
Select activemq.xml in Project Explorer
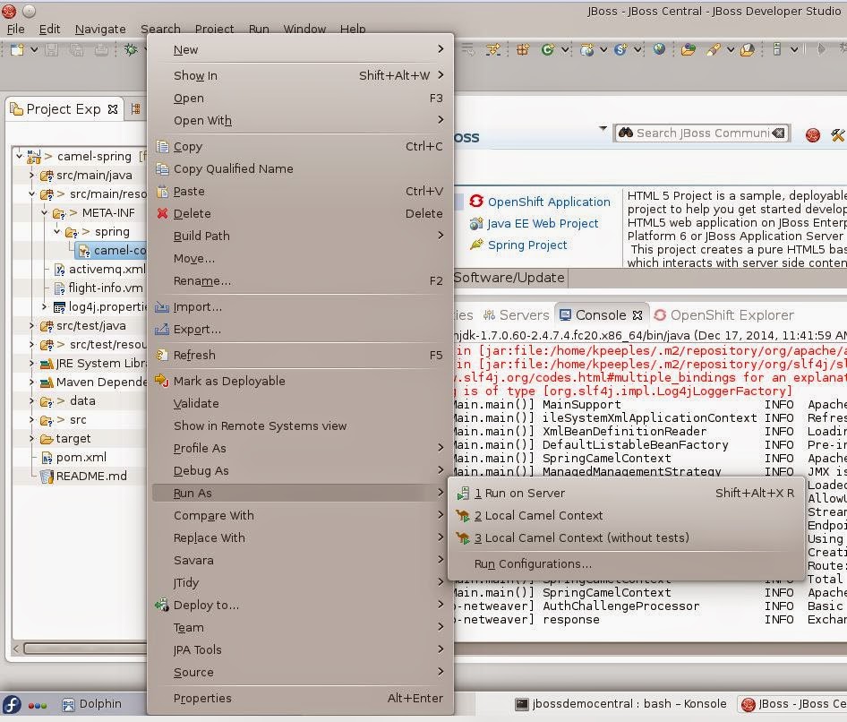coord(100,269)
